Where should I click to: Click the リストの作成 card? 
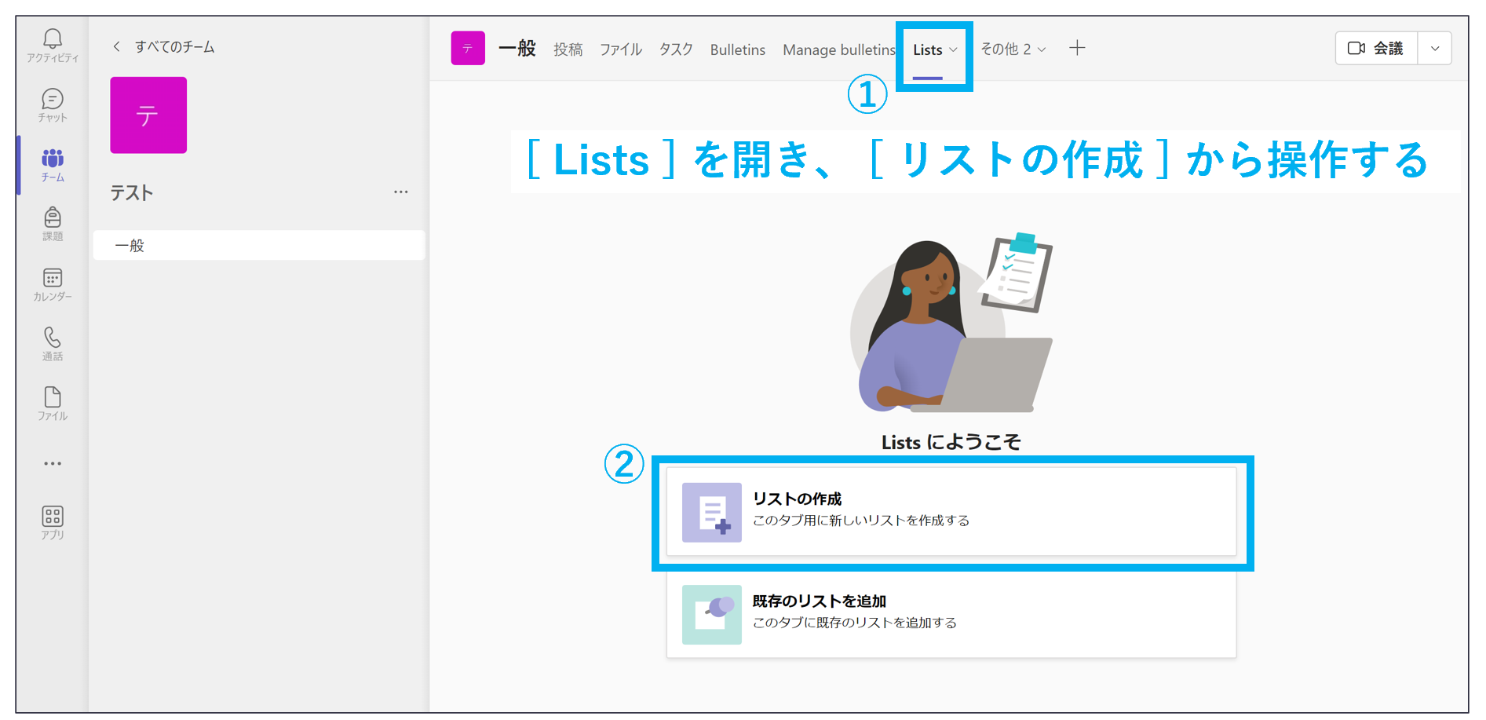(x=951, y=511)
